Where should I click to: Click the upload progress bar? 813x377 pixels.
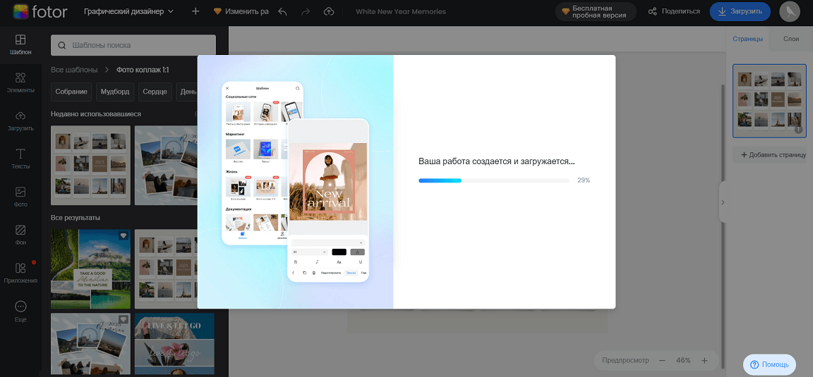[x=493, y=180]
